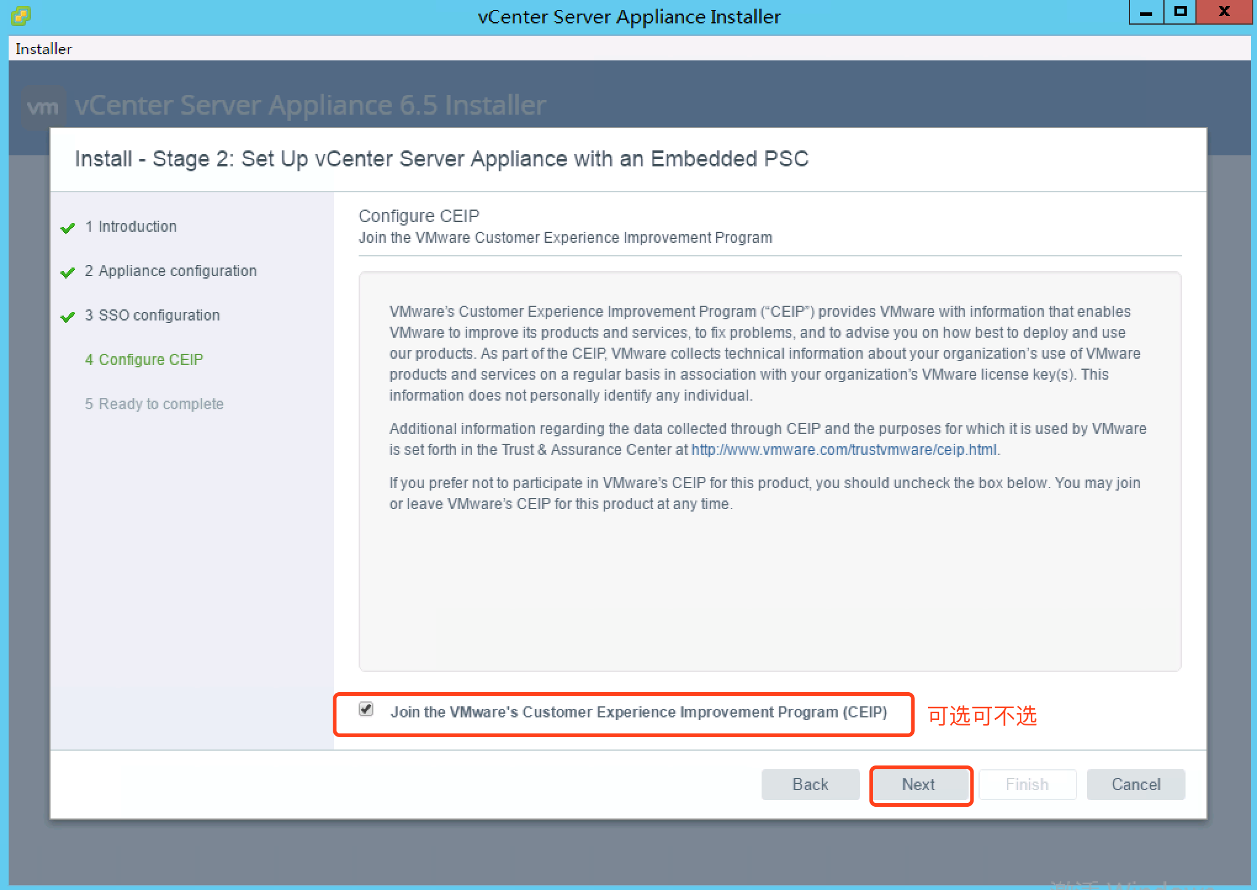Click the Join CEIP checkbox label text
Image resolution: width=1257 pixels, height=890 pixels.
(639, 712)
